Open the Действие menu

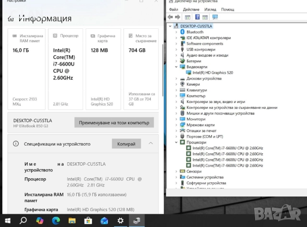191,10
